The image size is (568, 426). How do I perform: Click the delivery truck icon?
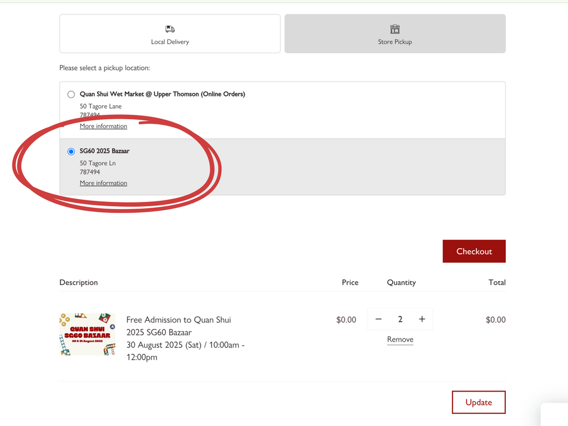(170, 29)
